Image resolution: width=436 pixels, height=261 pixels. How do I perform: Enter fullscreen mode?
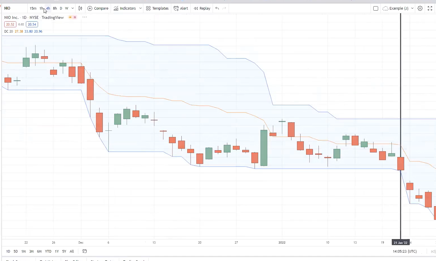point(430,8)
